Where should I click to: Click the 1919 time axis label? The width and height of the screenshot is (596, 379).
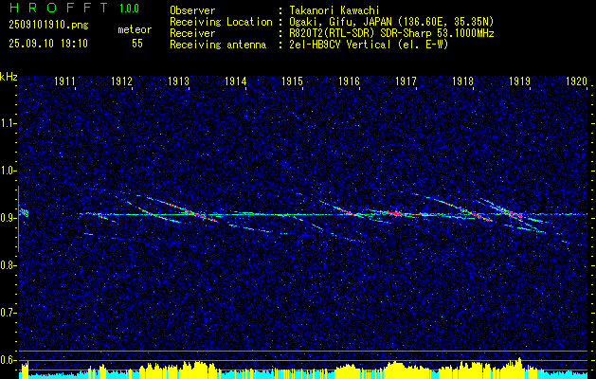pyautogui.click(x=520, y=81)
